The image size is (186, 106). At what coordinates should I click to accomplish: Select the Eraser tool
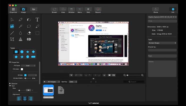point(29,33)
